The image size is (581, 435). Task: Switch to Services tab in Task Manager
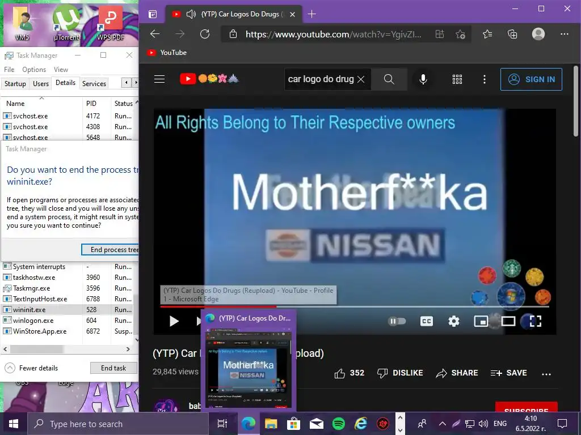pos(94,84)
